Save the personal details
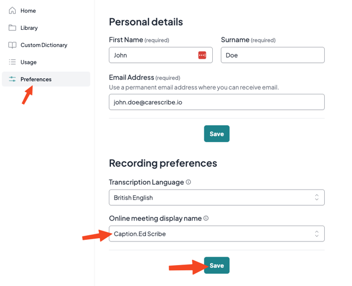Image resolution: width=352 pixels, height=286 pixels. [216, 134]
